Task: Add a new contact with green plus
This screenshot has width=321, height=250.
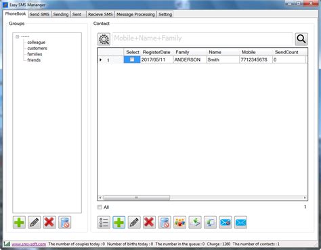Action: 119,222
